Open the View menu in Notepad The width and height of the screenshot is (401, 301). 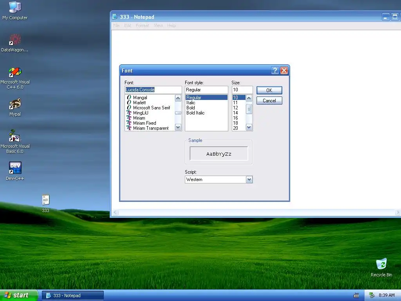158,25
